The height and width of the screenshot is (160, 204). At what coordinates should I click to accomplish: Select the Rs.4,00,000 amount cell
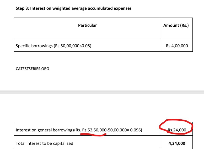(x=177, y=46)
